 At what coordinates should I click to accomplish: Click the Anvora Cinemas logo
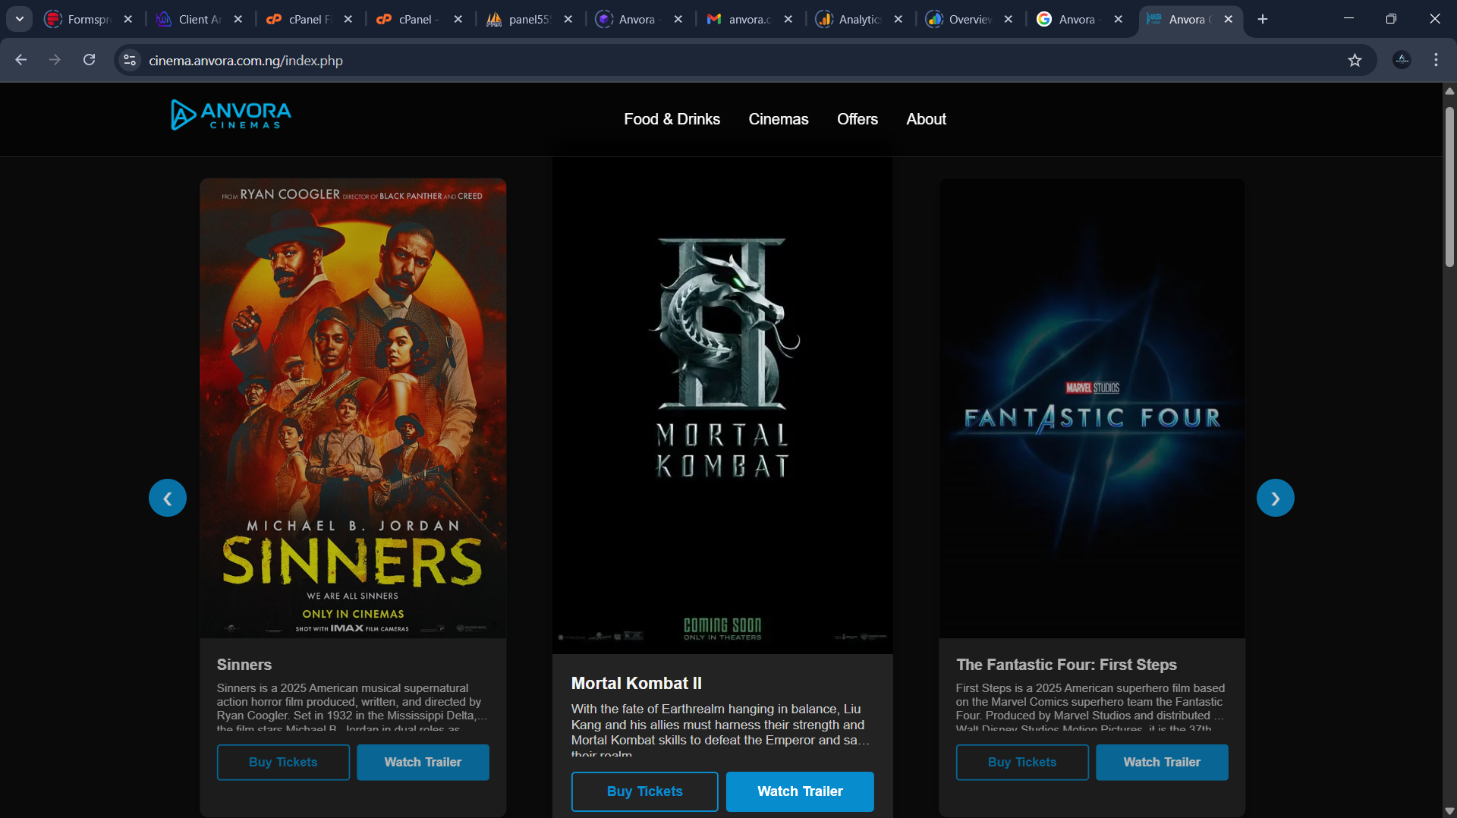(x=231, y=115)
